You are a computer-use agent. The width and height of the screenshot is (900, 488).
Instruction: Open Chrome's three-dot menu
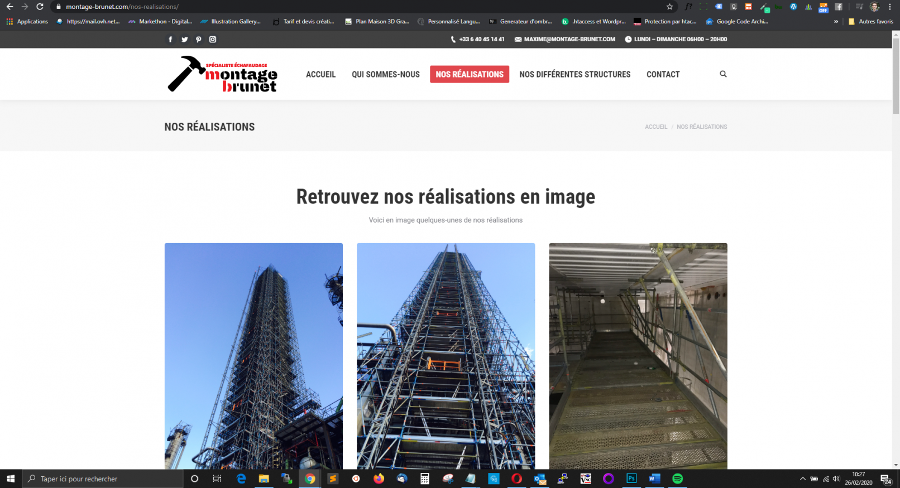coord(890,7)
